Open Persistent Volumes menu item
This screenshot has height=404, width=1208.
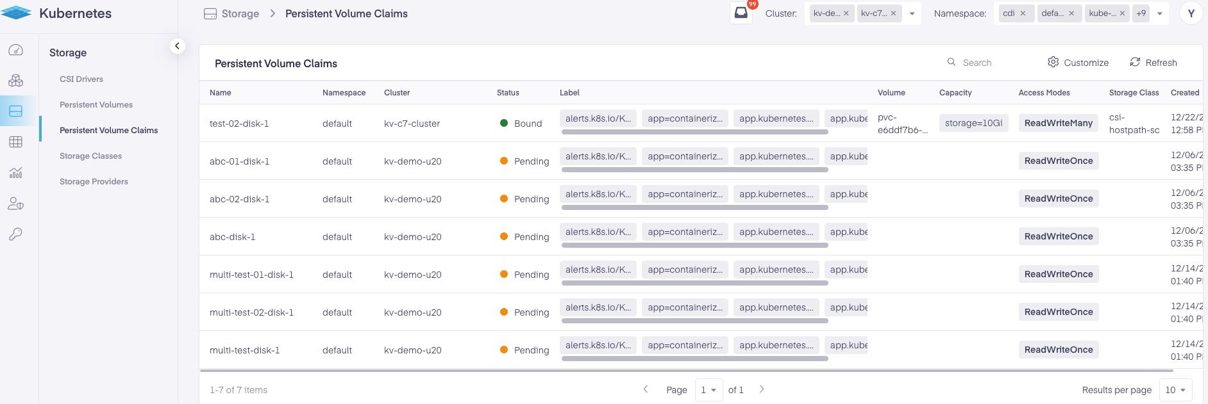pos(96,105)
